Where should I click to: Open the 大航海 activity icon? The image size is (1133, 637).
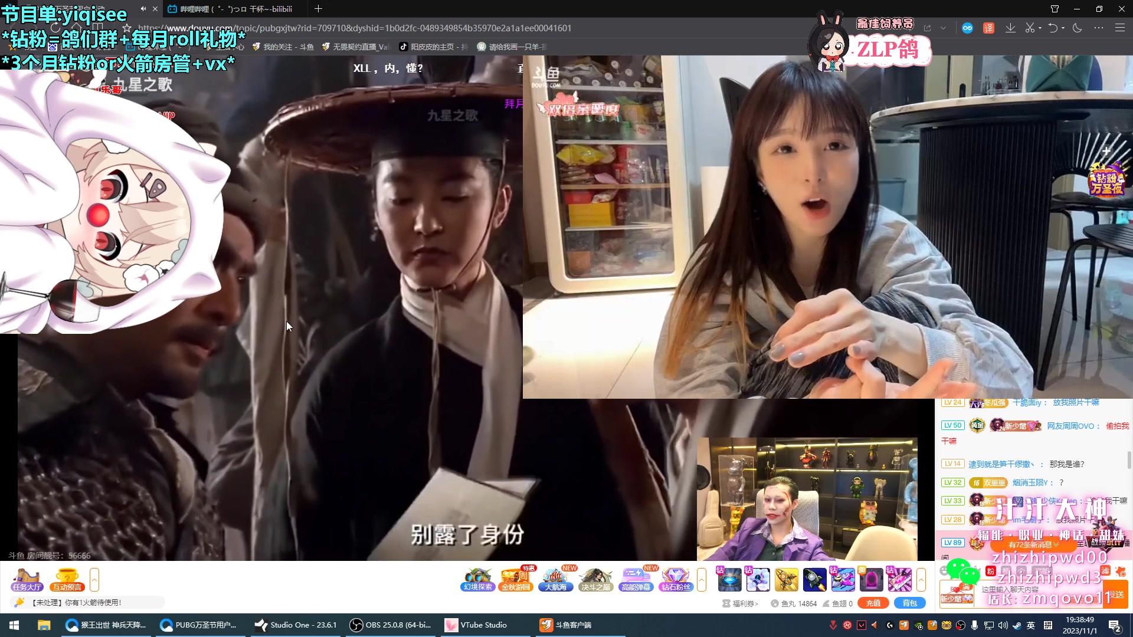point(556,579)
